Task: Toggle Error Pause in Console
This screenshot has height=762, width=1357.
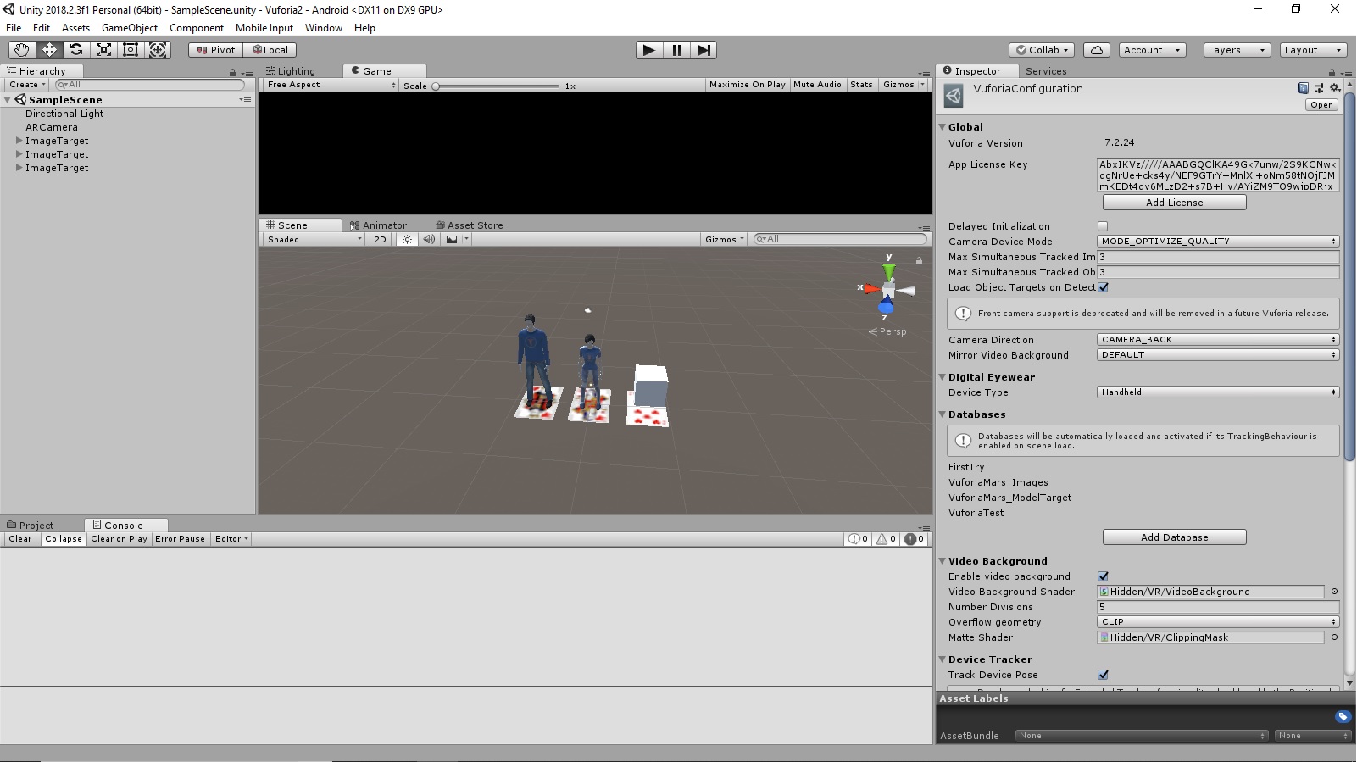Action: coord(180,539)
